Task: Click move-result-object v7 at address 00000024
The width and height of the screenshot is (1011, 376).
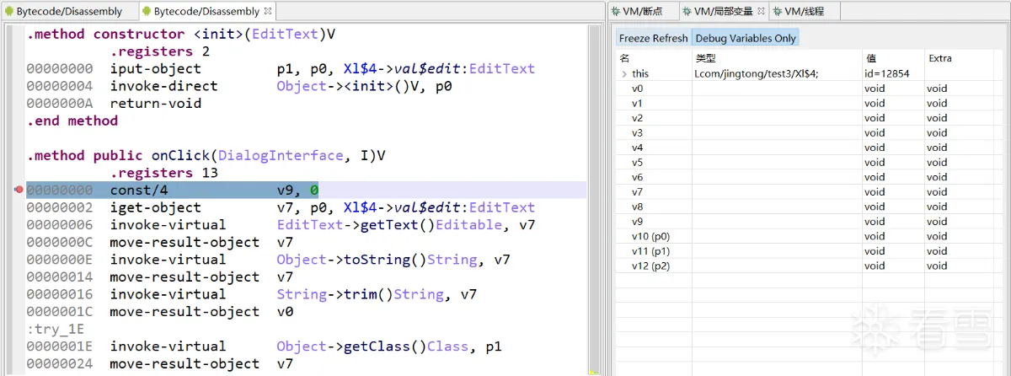Action: [160, 363]
